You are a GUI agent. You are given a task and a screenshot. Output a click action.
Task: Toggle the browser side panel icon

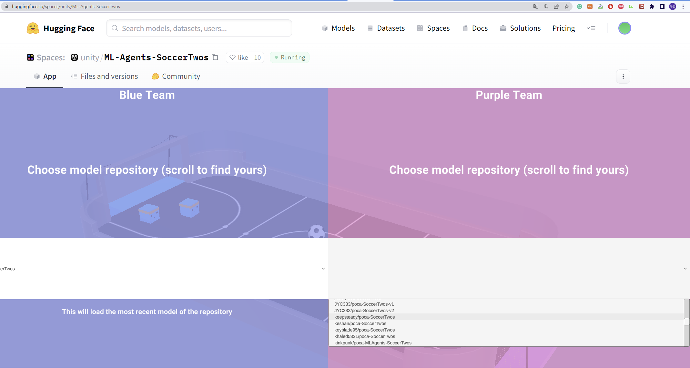point(662,6)
